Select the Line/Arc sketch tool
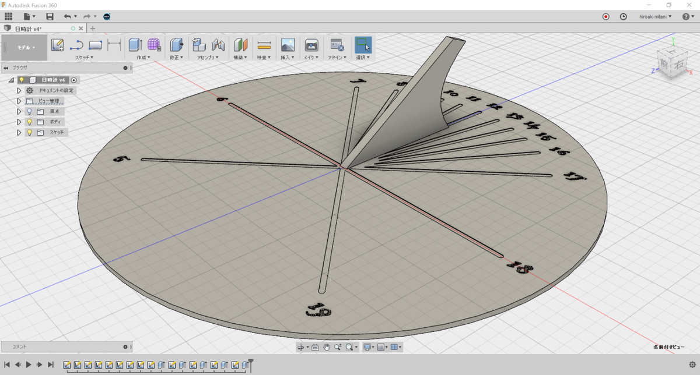The image size is (700, 375). [x=76, y=45]
